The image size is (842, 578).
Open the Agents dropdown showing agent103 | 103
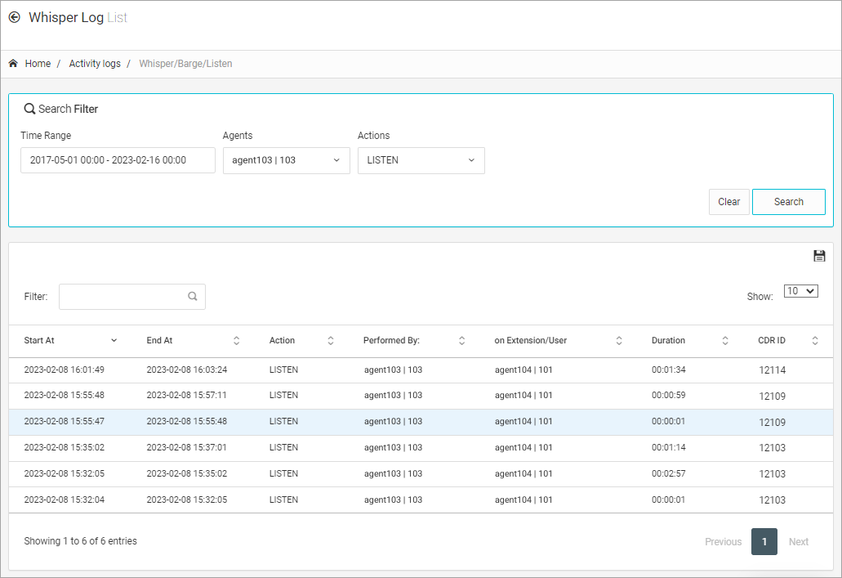[286, 160]
